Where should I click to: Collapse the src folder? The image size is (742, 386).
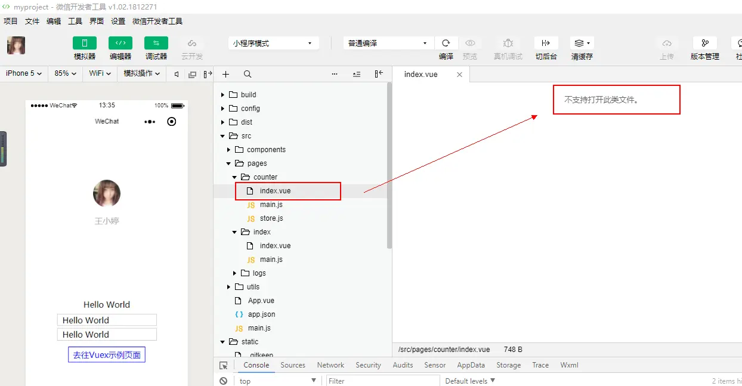(223, 136)
